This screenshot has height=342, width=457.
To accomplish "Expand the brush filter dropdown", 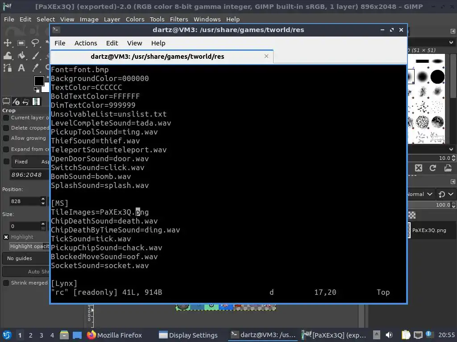I will point(451,42).
